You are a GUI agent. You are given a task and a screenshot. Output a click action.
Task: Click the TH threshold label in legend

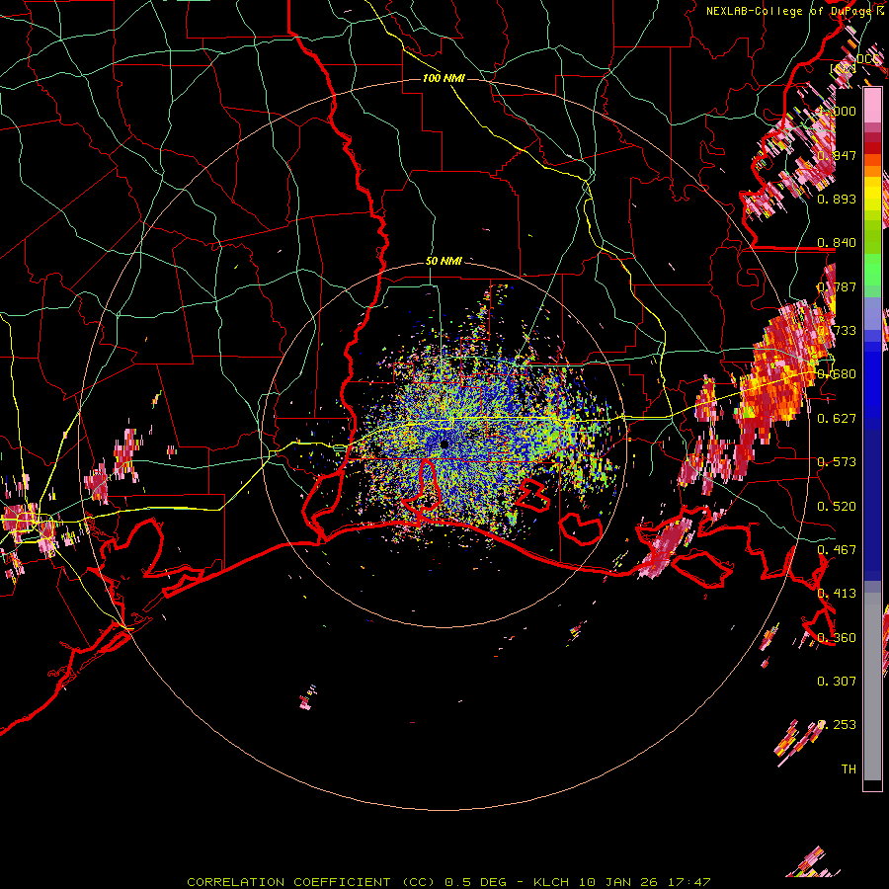tap(849, 768)
